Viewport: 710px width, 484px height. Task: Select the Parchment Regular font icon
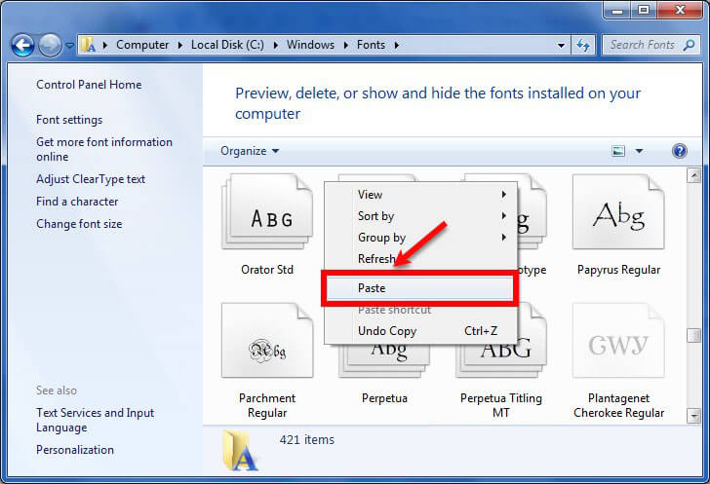(x=267, y=340)
